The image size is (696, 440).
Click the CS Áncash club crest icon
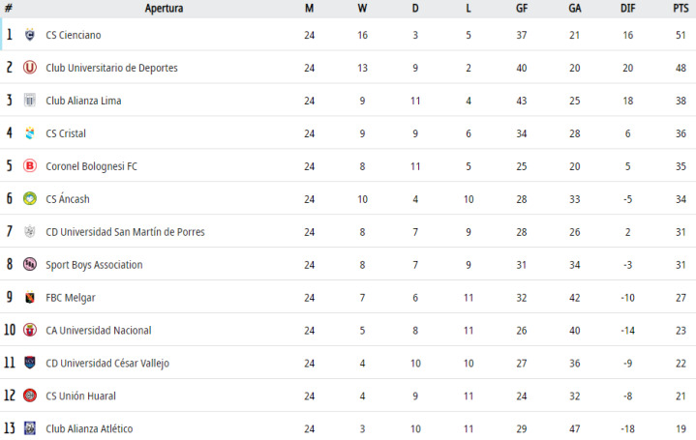point(30,199)
